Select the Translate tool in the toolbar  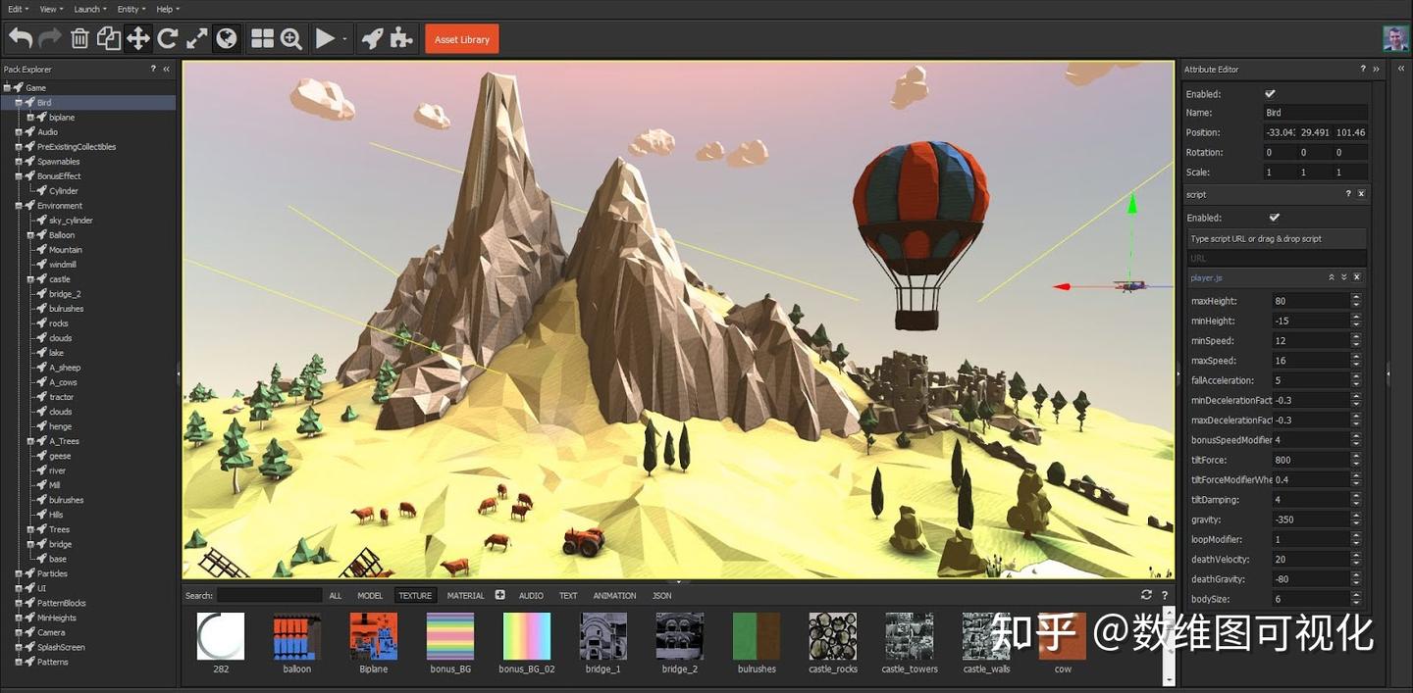(138, 38)
